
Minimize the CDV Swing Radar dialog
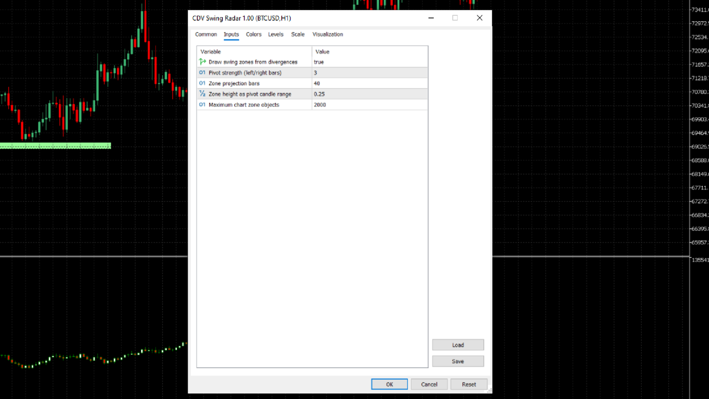431,18
